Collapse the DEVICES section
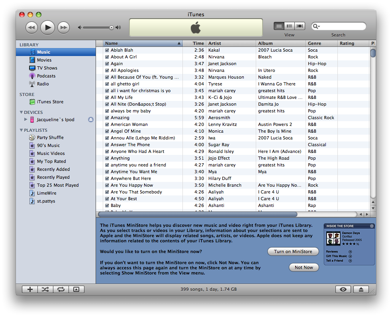 (21, 112)
